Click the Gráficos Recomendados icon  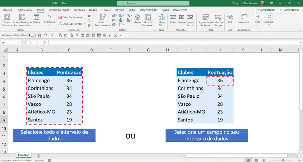(103, 20)
